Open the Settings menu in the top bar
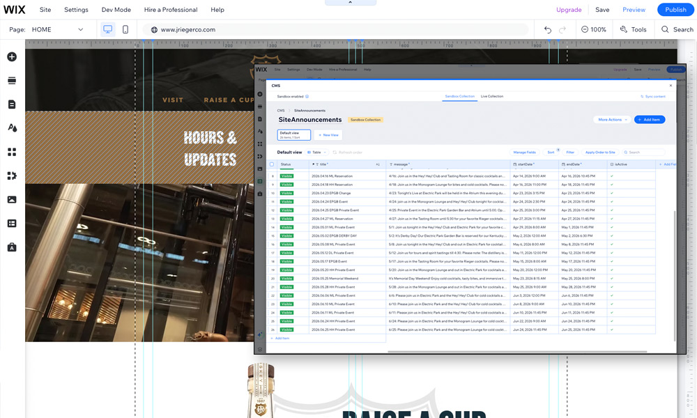The image size is (697, 418). (x=76, y=10)
